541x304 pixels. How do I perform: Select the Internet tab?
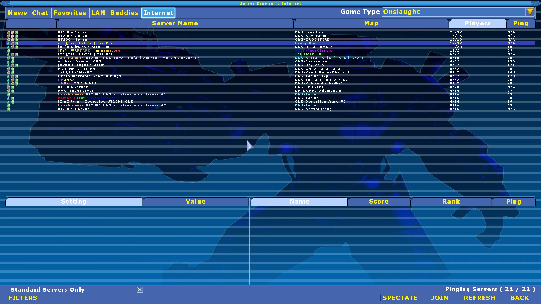158,13
